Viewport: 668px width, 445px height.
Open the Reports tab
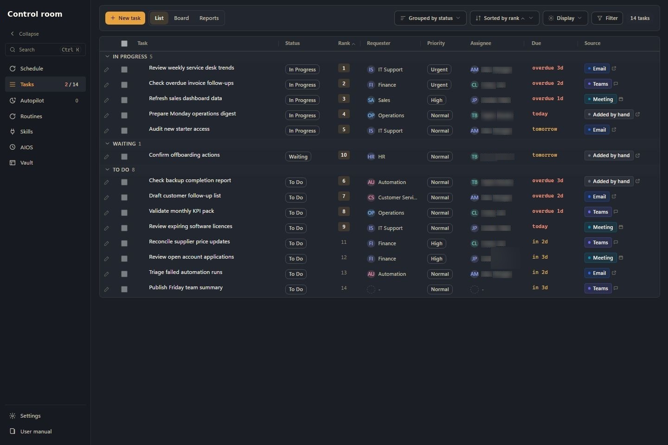pos(209,18)
